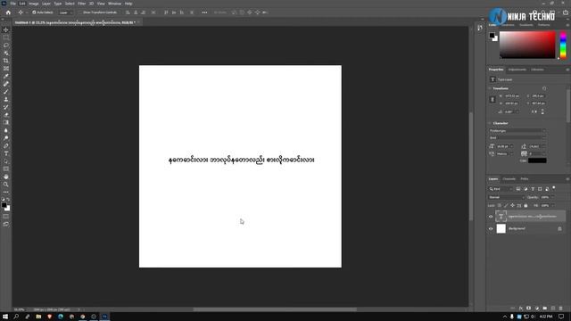Screen dimensions: 571x321
Task: Open the blend mode Normal dropdown
Action: tap(506, 197)
